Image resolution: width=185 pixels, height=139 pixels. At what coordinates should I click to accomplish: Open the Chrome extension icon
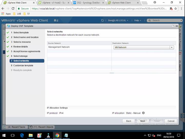point(171,8)
